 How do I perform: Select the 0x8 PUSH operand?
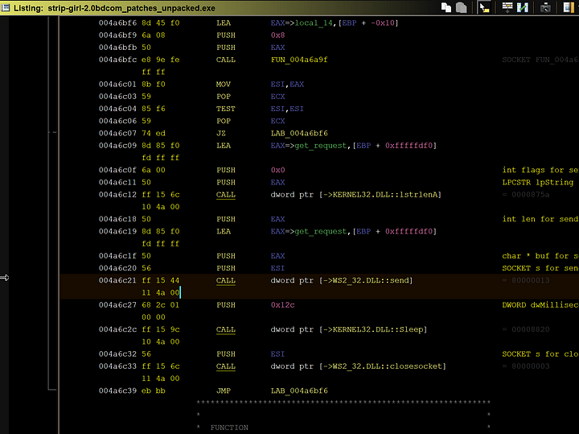[x=277, y=35]
